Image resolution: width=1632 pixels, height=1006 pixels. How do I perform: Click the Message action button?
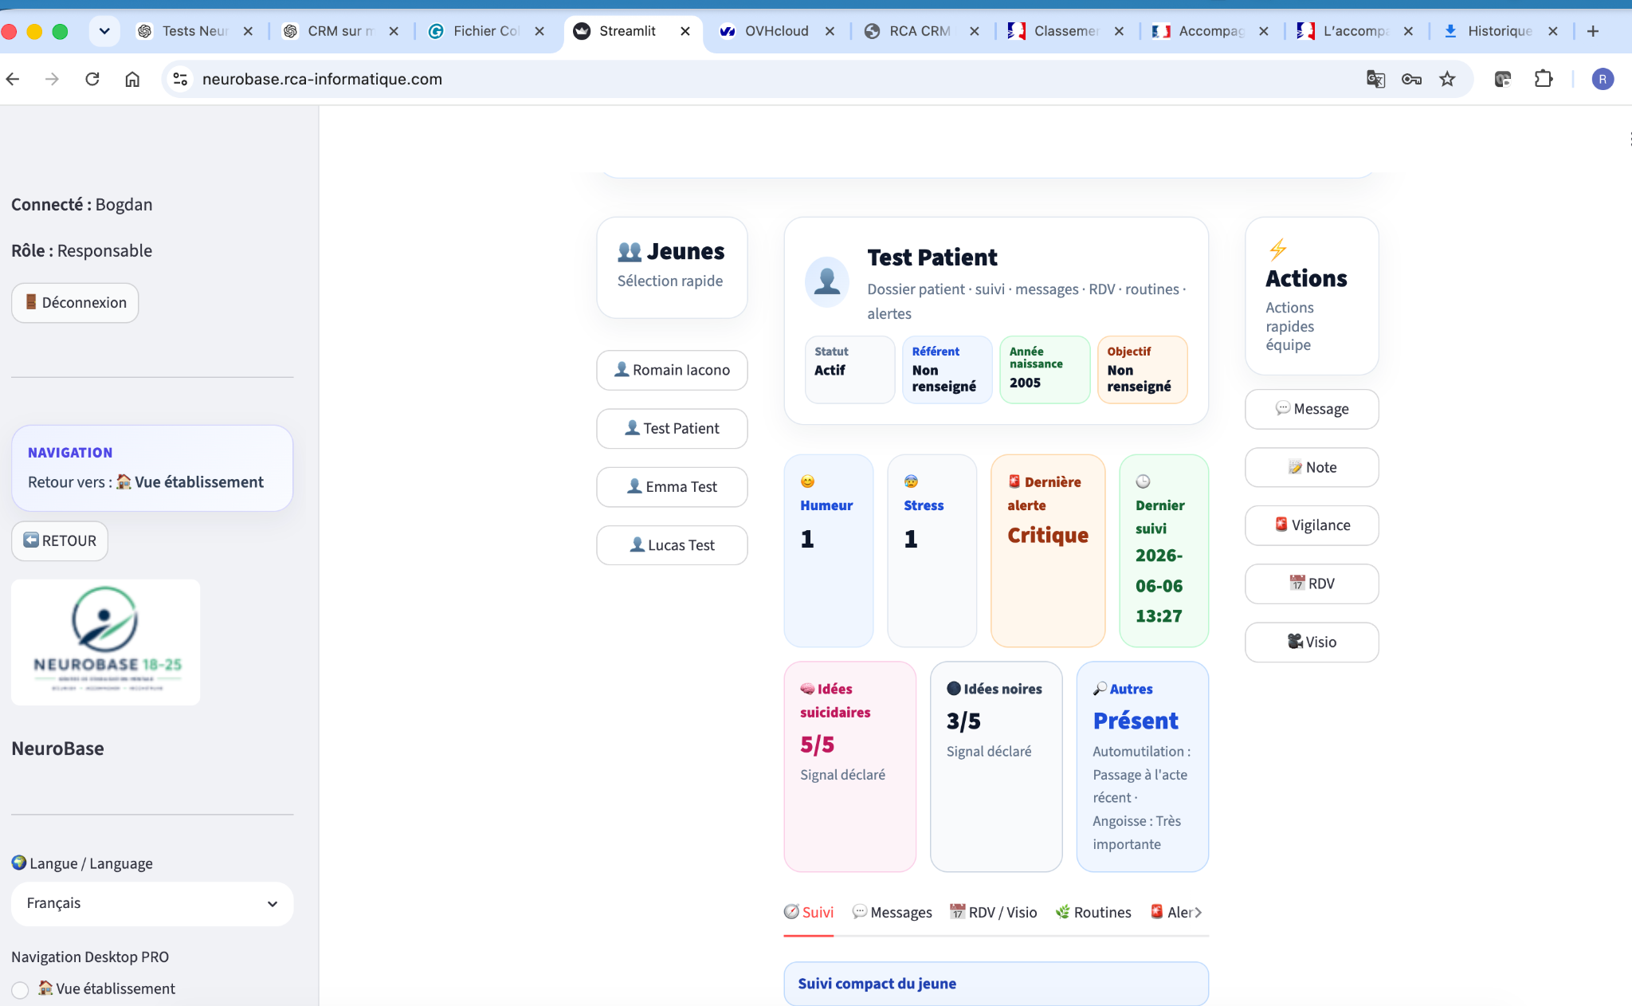click(1312, 409)
